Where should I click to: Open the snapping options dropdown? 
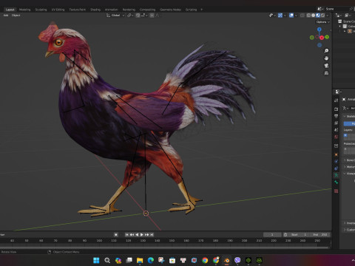(x=144, y=16)
